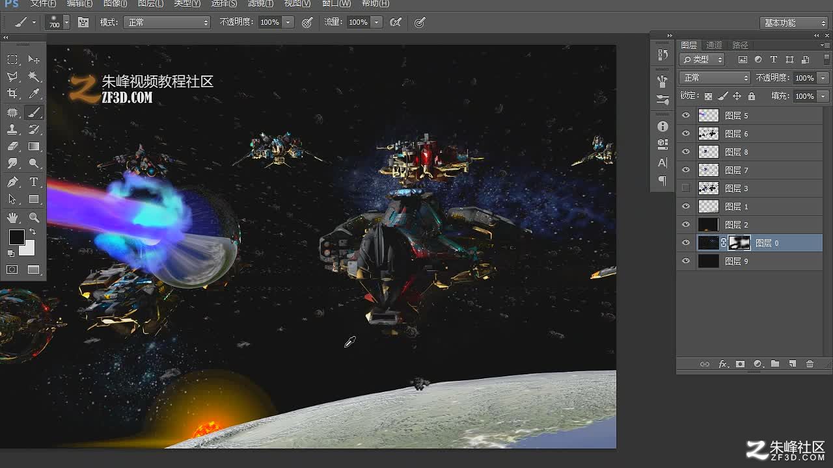Swap foreground and background colors
Image resolution: width=833 pixels, height=468 pixels.
33,231
